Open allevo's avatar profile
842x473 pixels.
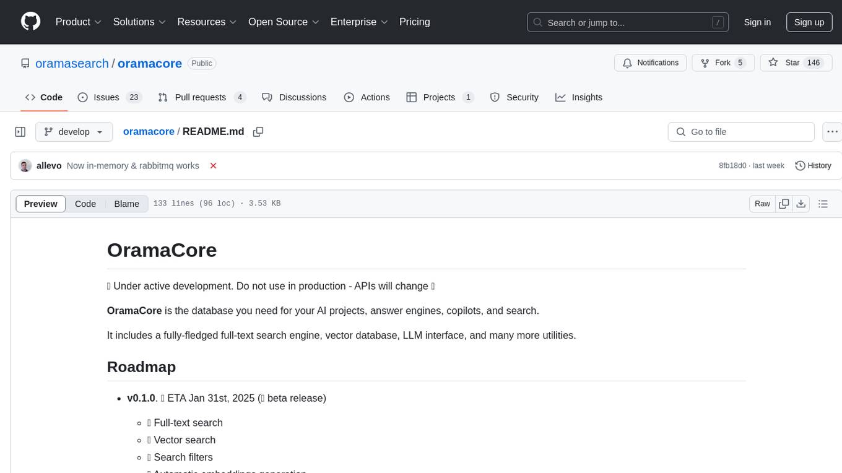coord(25,166)
